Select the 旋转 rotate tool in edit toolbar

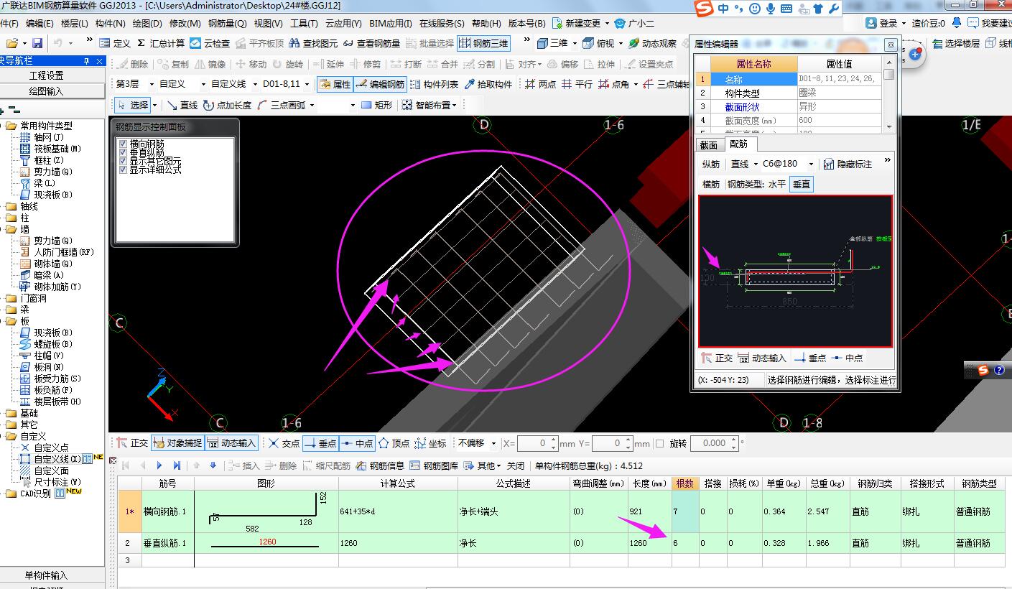pyautogui.click(x=288, y=64)
